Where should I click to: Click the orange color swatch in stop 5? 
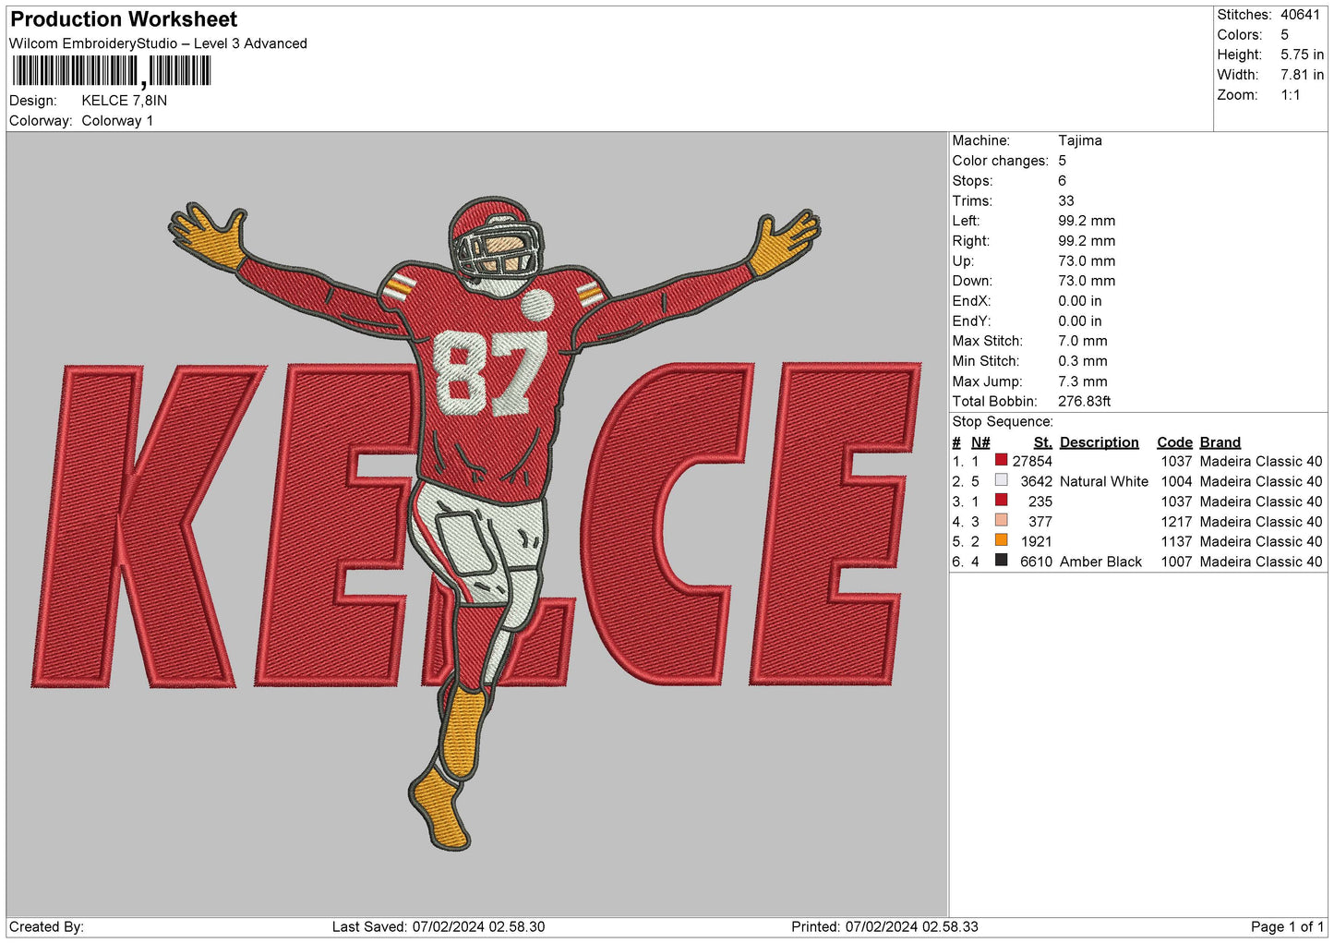[1001, 540]
